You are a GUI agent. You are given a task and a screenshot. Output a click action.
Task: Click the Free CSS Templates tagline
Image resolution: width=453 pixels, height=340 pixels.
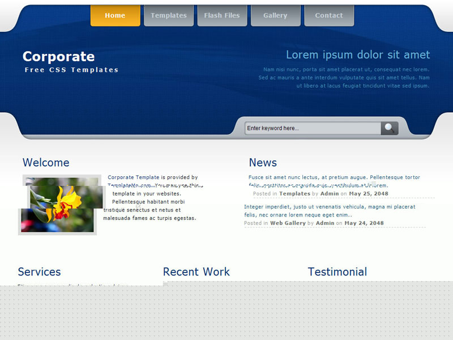pos(71,70)
